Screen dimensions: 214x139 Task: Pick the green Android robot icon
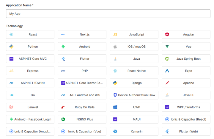[63, 47]
